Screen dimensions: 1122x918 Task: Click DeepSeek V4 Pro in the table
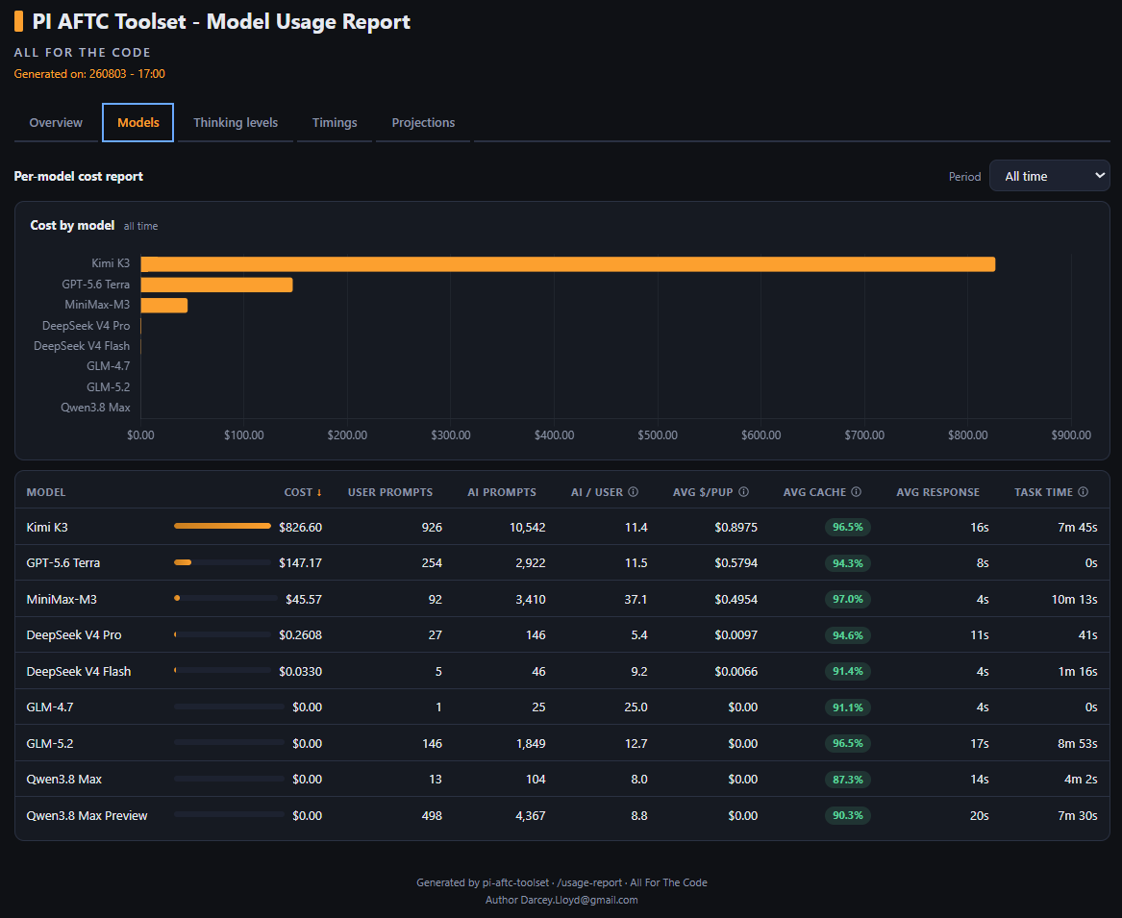pyautogui.click(x=74, y=635)
